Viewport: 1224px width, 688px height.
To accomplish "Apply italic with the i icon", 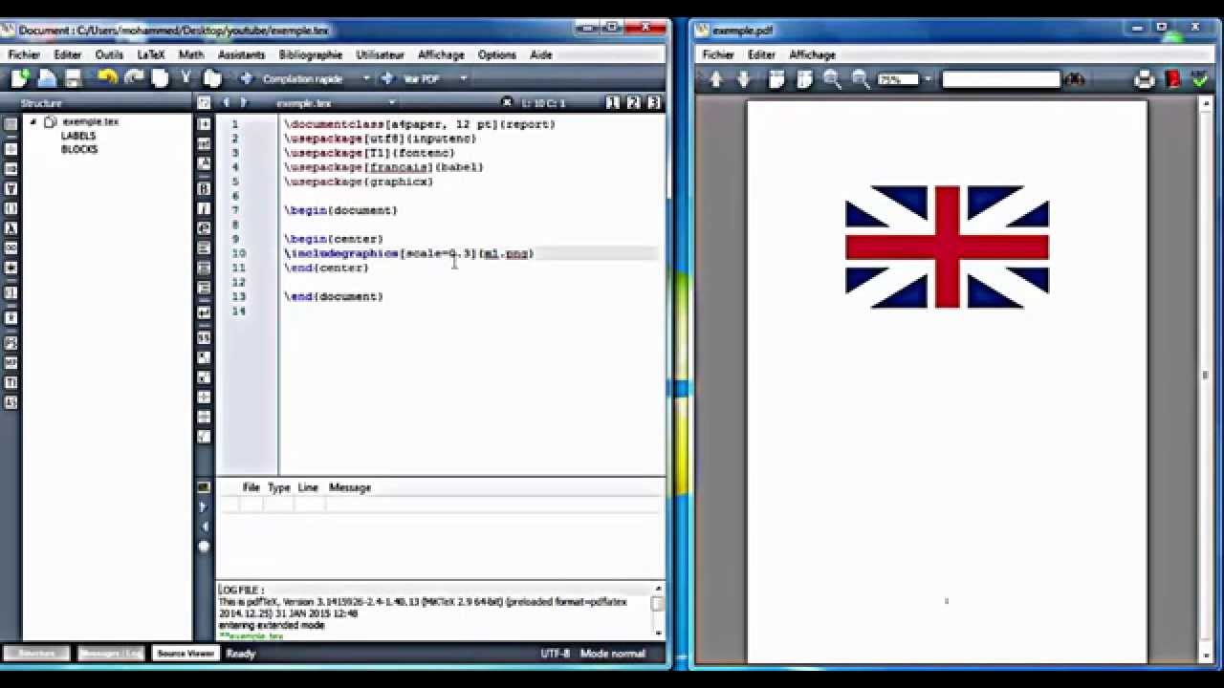I will coord(204,208).
